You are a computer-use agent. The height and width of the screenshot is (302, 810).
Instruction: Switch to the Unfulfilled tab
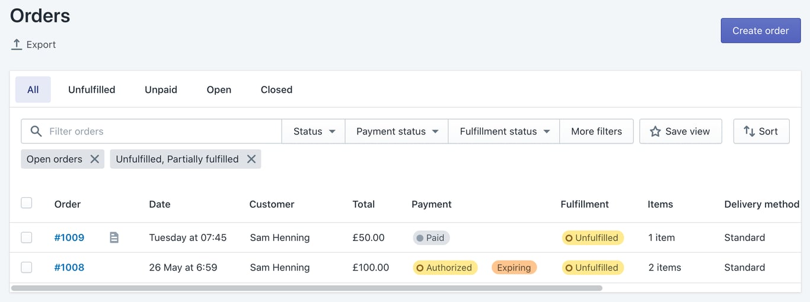[x=92, y=90]
